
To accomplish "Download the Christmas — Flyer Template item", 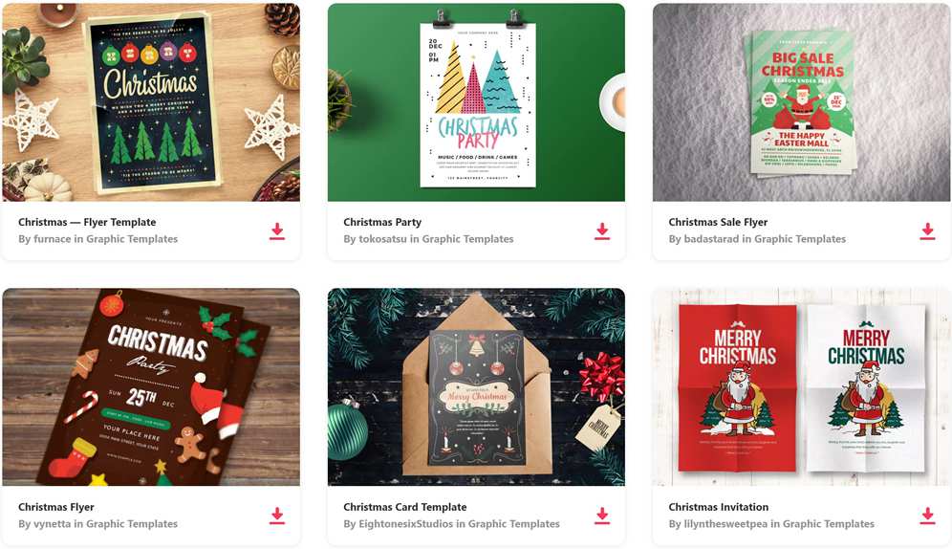I will (277, 231).
